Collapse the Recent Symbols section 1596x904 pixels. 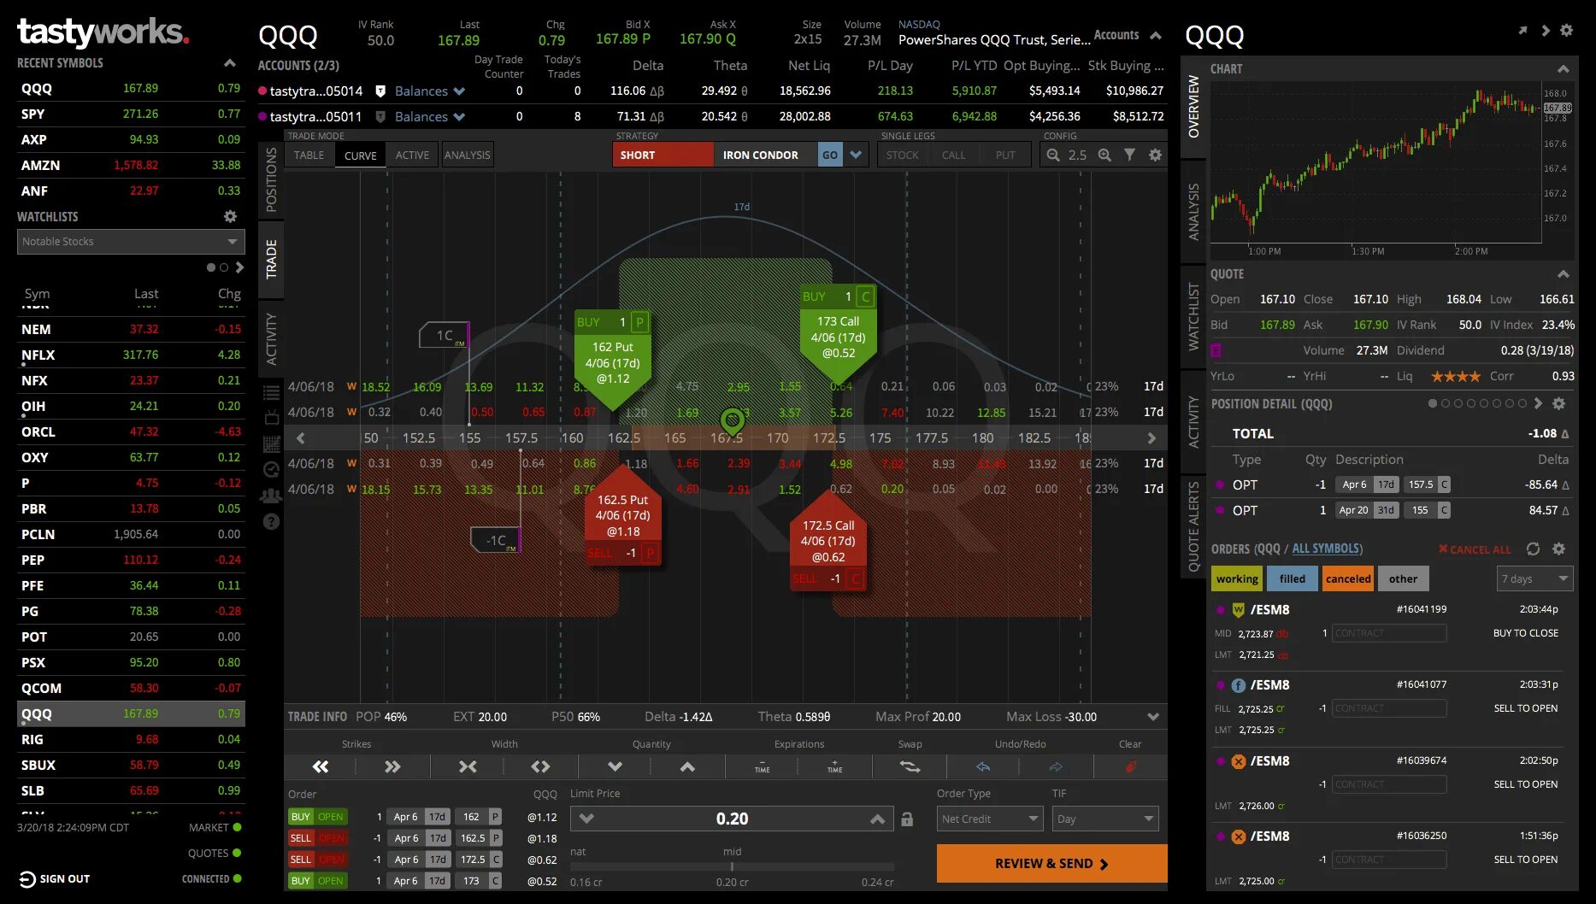click(229, 62)
